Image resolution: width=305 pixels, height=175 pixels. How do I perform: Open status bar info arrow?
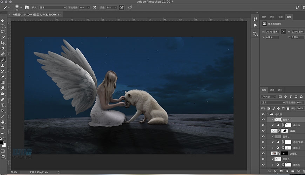tap(59, 172)
